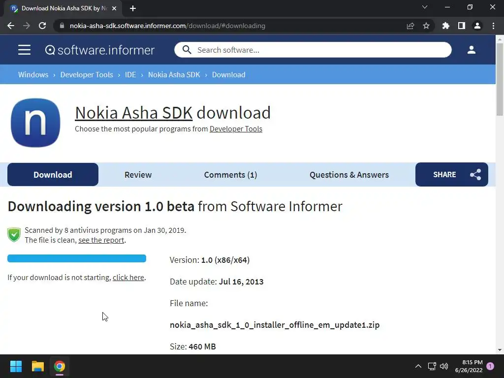Click the SHARE button
Viewport: 504px width, 378px height.
click(x=452, y=175)
